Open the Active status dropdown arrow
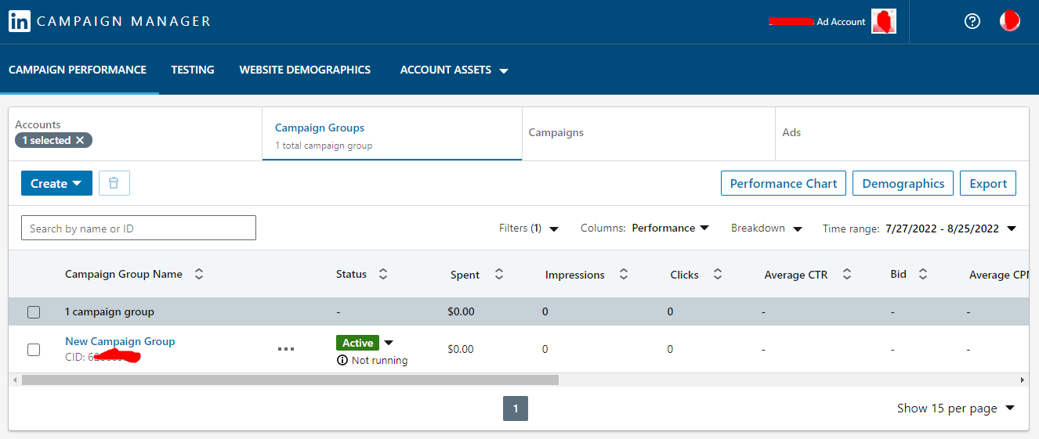 pos(389,343)
